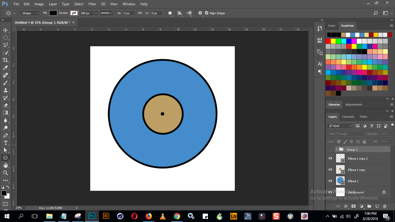Select the Move tool
Image resolution: width=395 pixels, height=222 pixels.
(5, 30)
